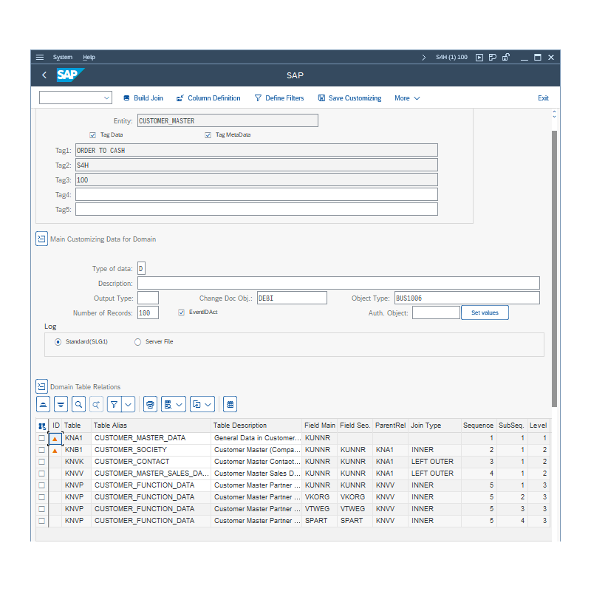Go back with the left arrow
This screenshot has width=591, height=591.
coord(44,75)
